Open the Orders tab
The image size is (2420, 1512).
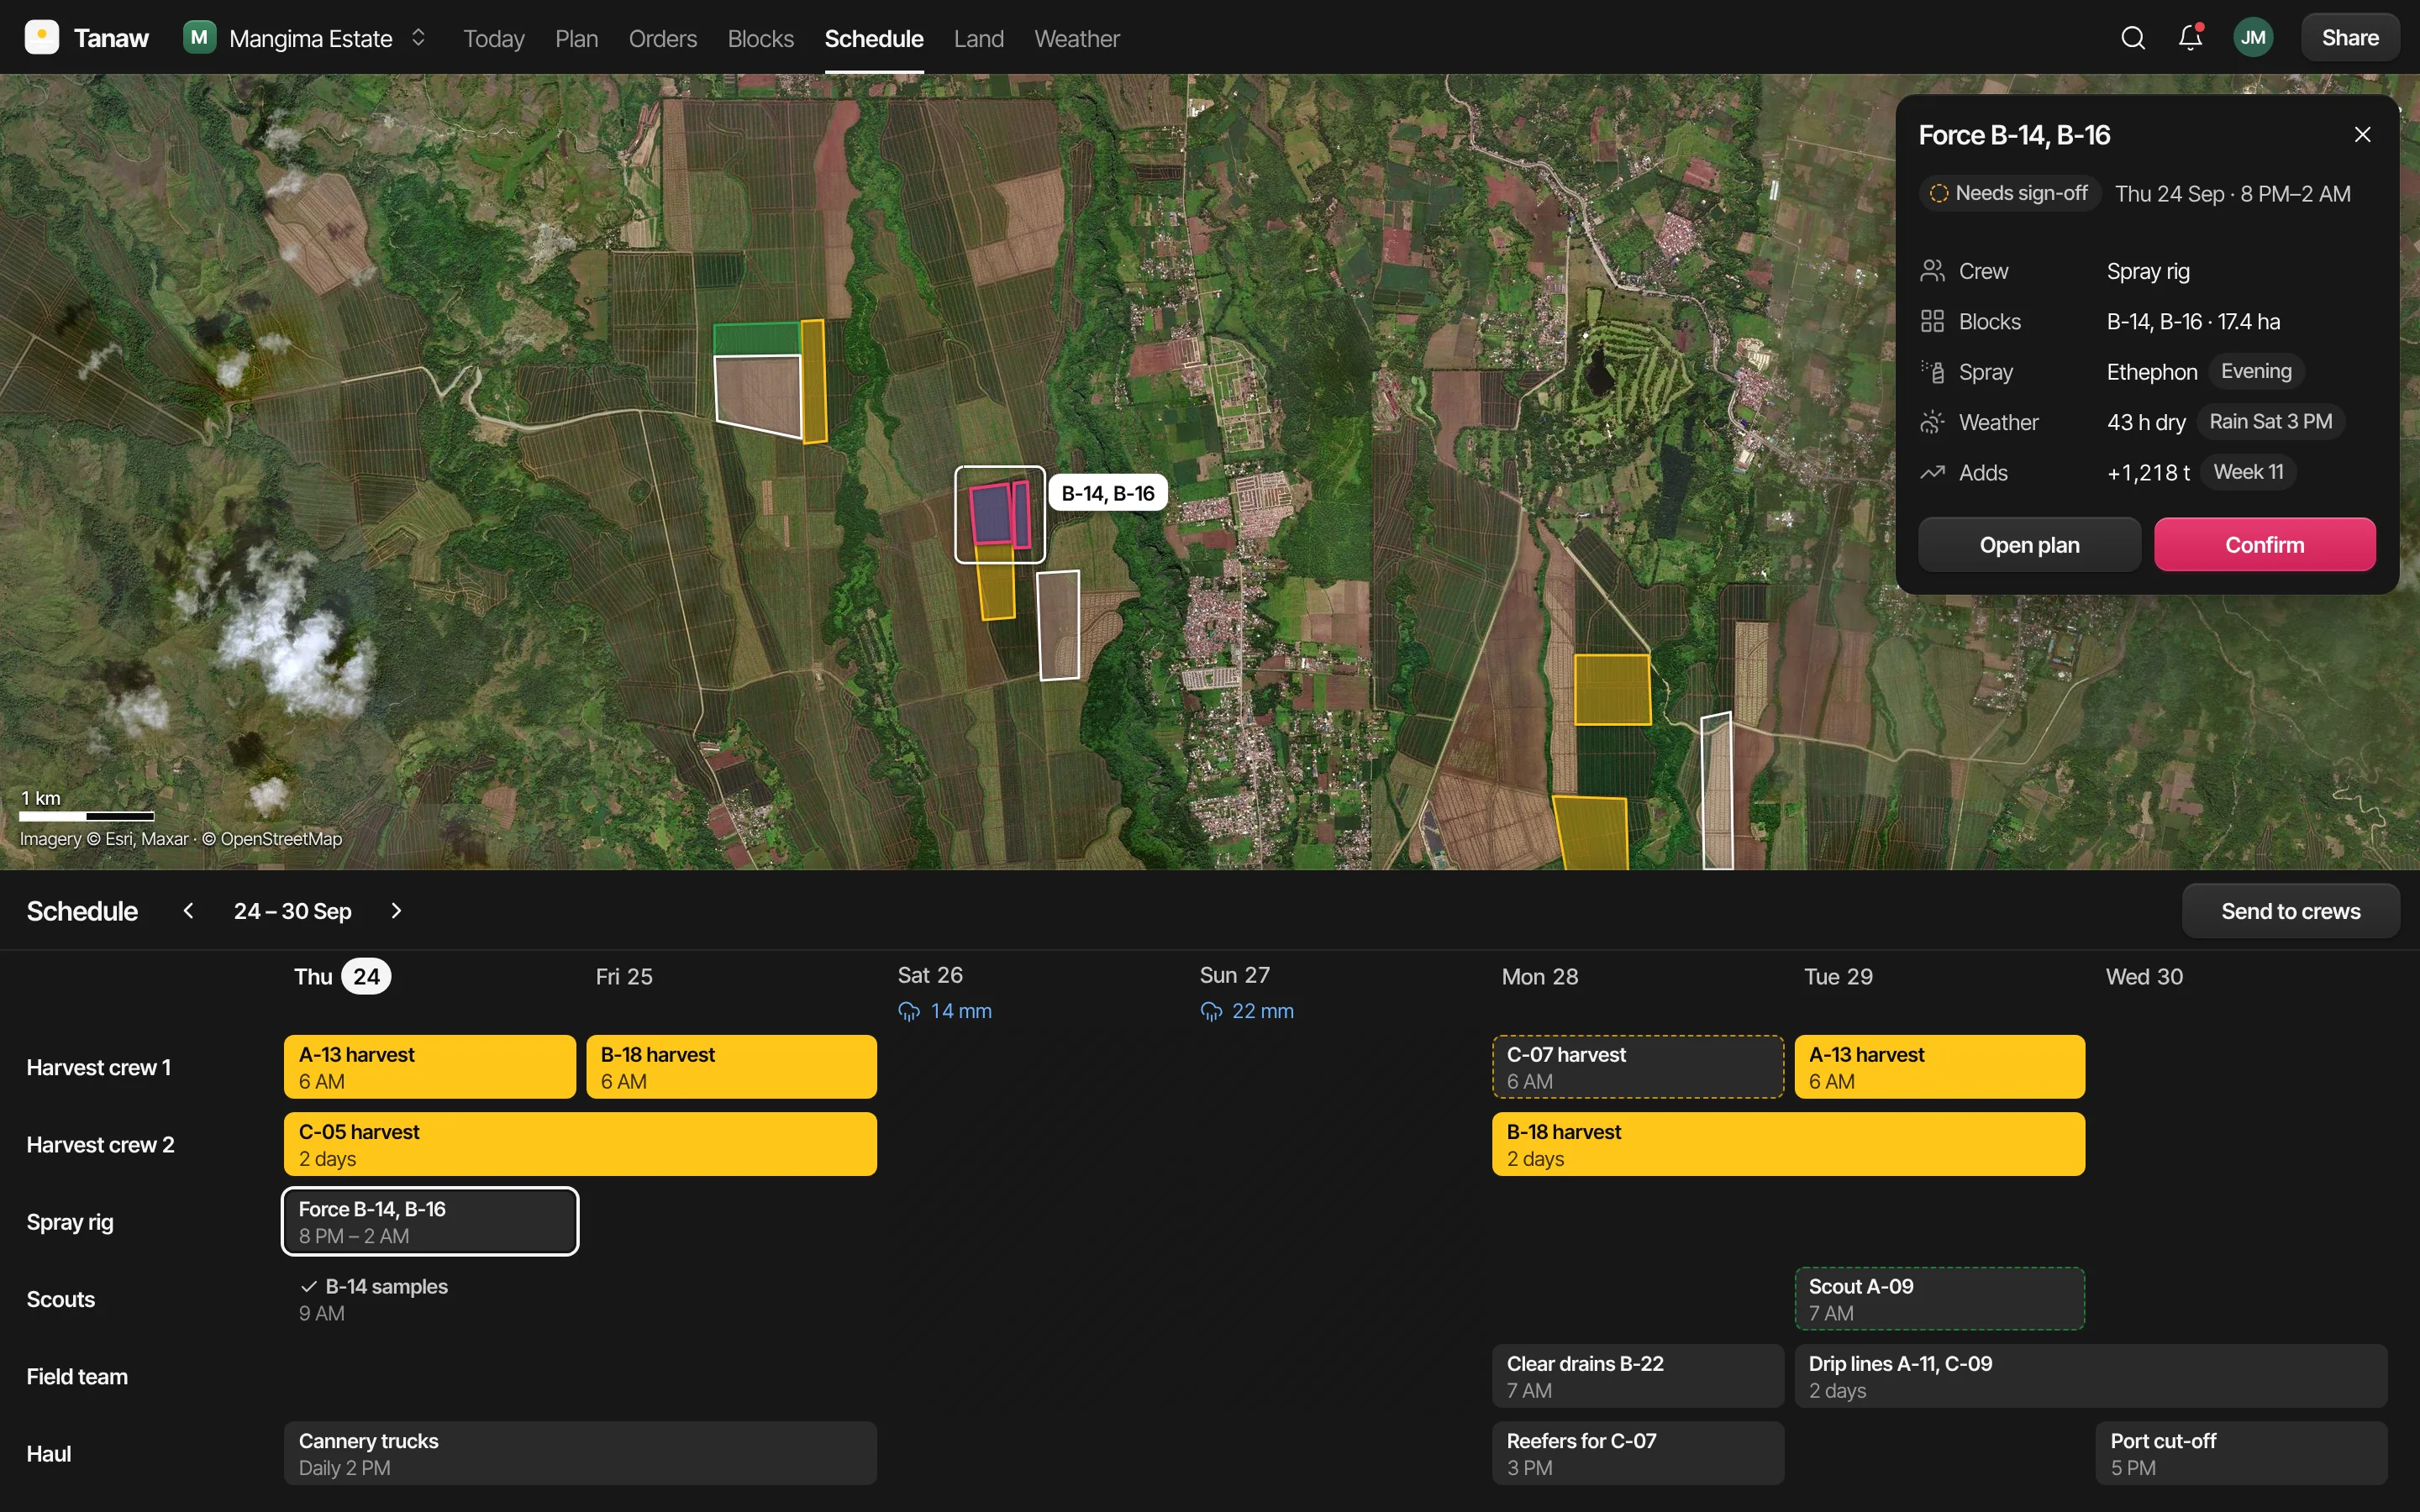click(663, 38)
